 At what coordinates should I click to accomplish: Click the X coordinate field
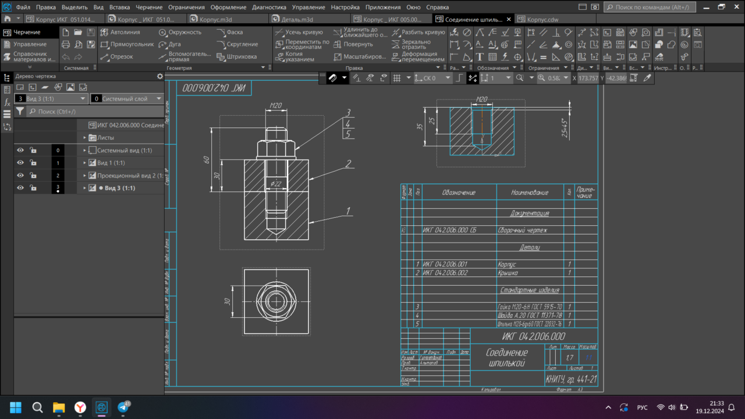coord(590,78)
